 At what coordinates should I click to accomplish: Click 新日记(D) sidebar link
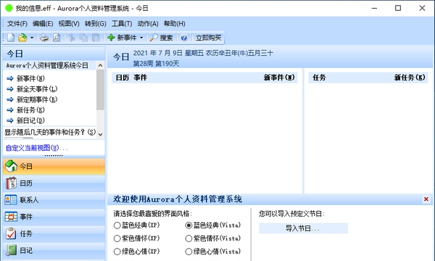click(x=30, y=120)
